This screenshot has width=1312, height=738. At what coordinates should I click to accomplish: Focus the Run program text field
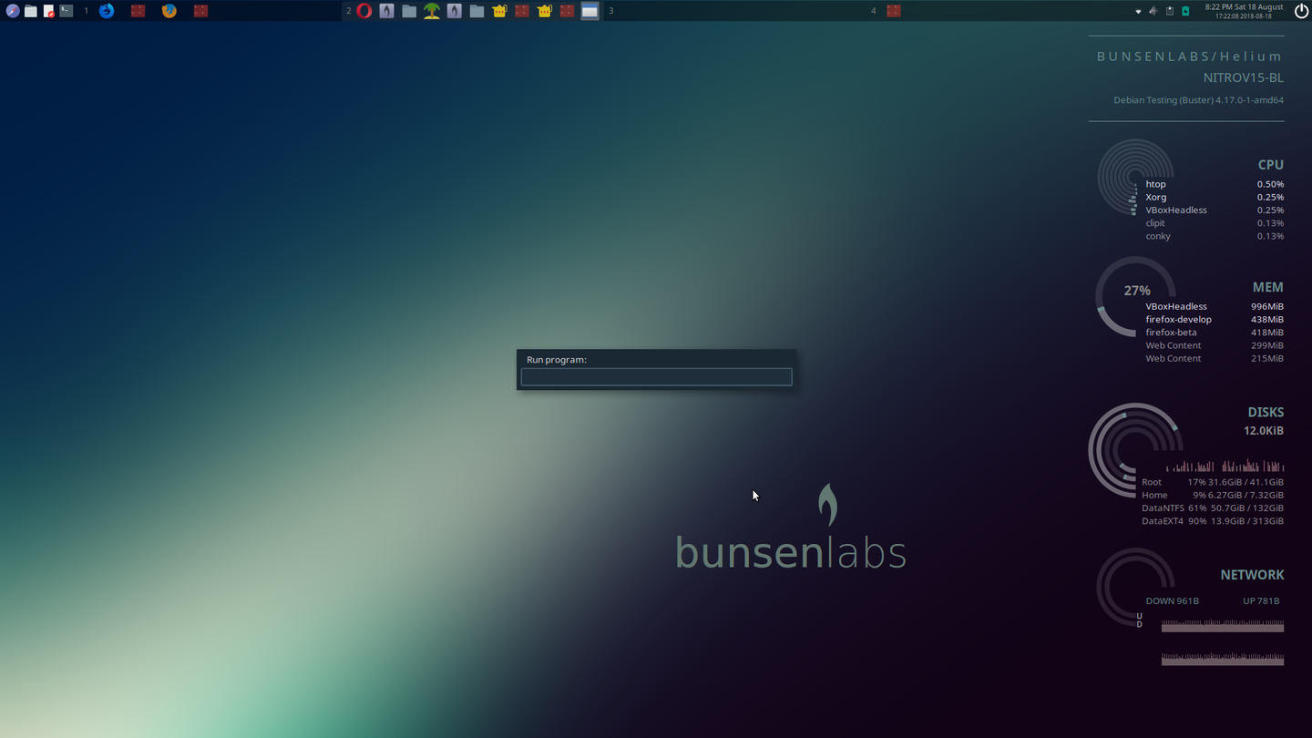point(656,377)
